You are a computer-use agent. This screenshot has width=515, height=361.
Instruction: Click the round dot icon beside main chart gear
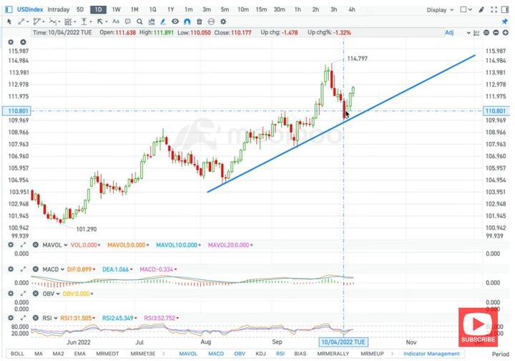click(23, 42)
